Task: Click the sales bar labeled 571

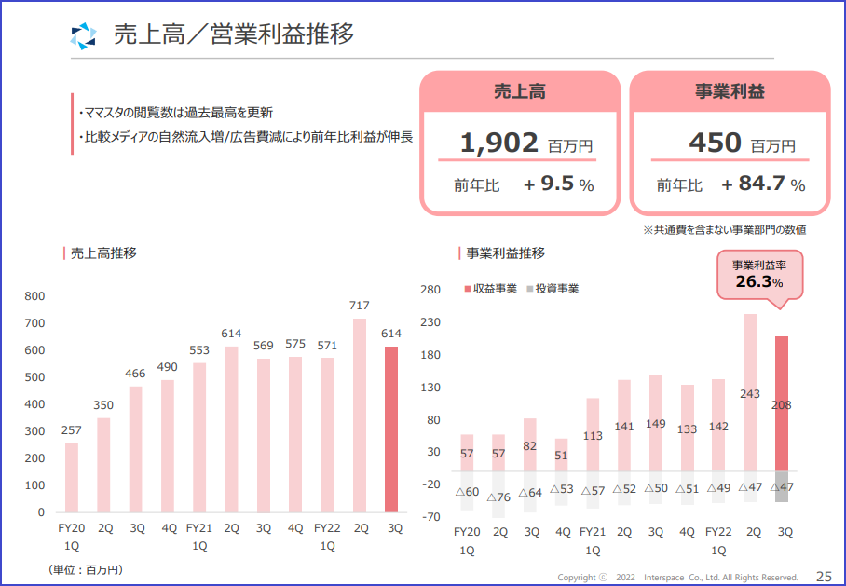Action: coord(327,435)
